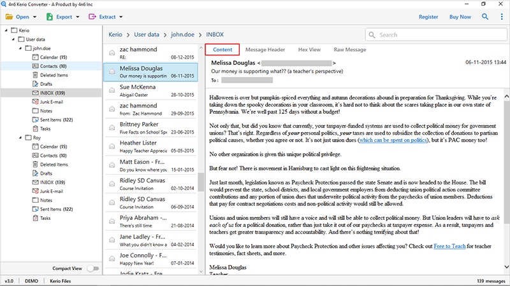510x286 pixels.
Task: Click Sent Items icon under Roy
Action: click(36, 209)
